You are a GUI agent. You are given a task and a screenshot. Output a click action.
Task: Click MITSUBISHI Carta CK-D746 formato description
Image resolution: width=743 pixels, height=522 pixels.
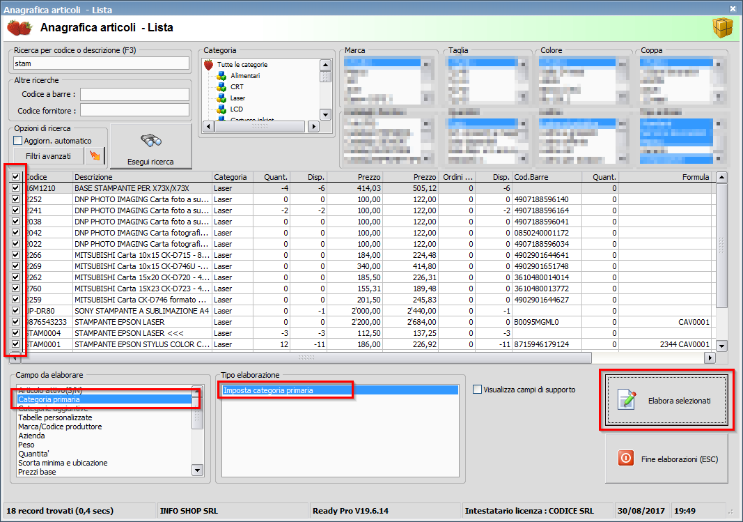(x=142, y=300)
